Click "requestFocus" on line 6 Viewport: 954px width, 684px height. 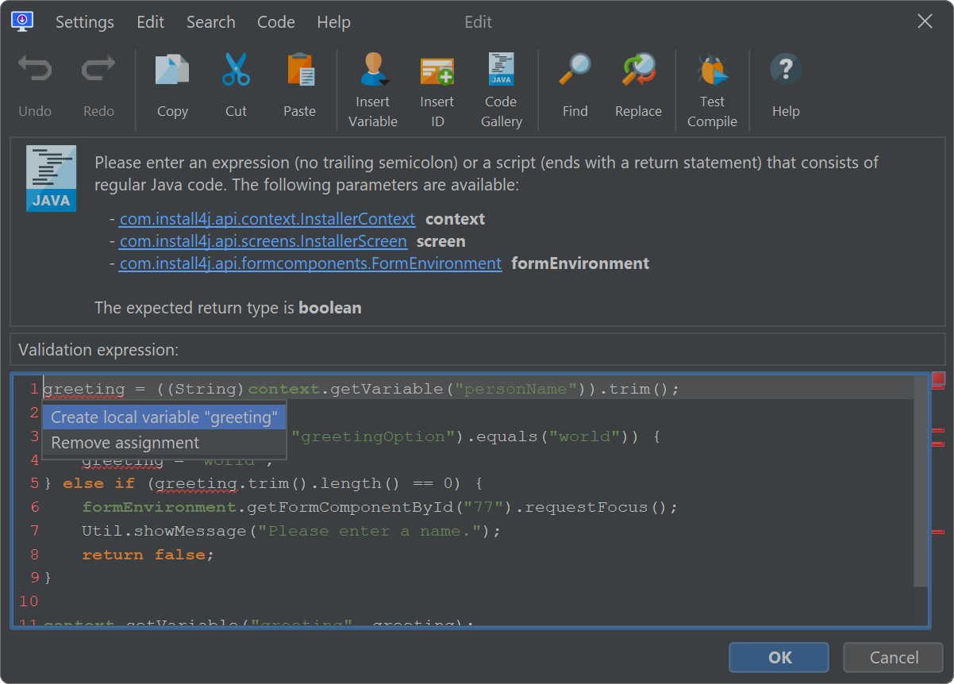coord(587,507)
